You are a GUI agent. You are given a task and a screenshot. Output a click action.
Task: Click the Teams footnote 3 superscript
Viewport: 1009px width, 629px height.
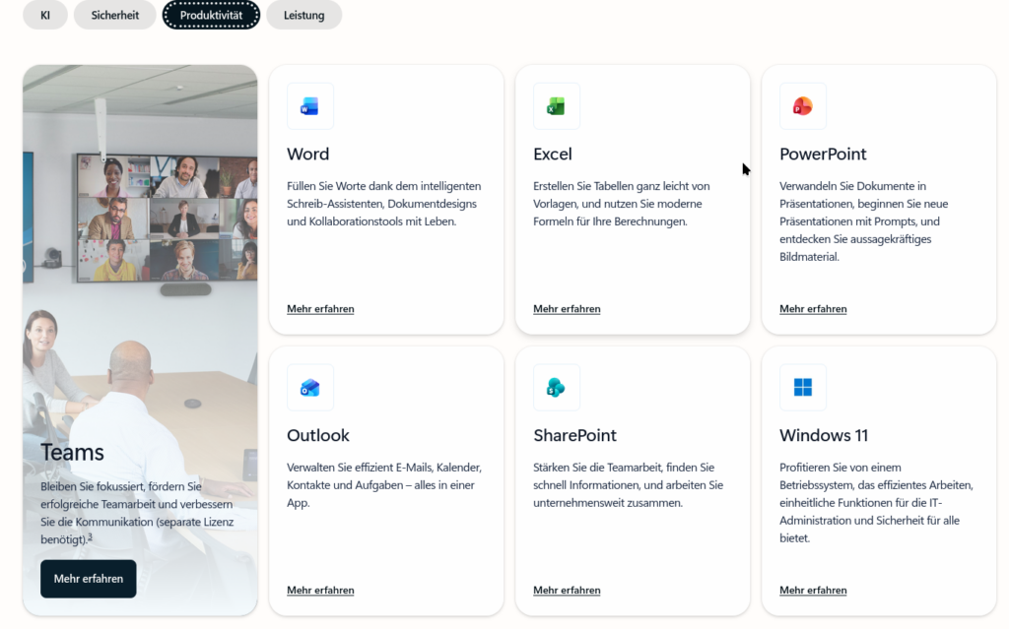click(90, 536)
